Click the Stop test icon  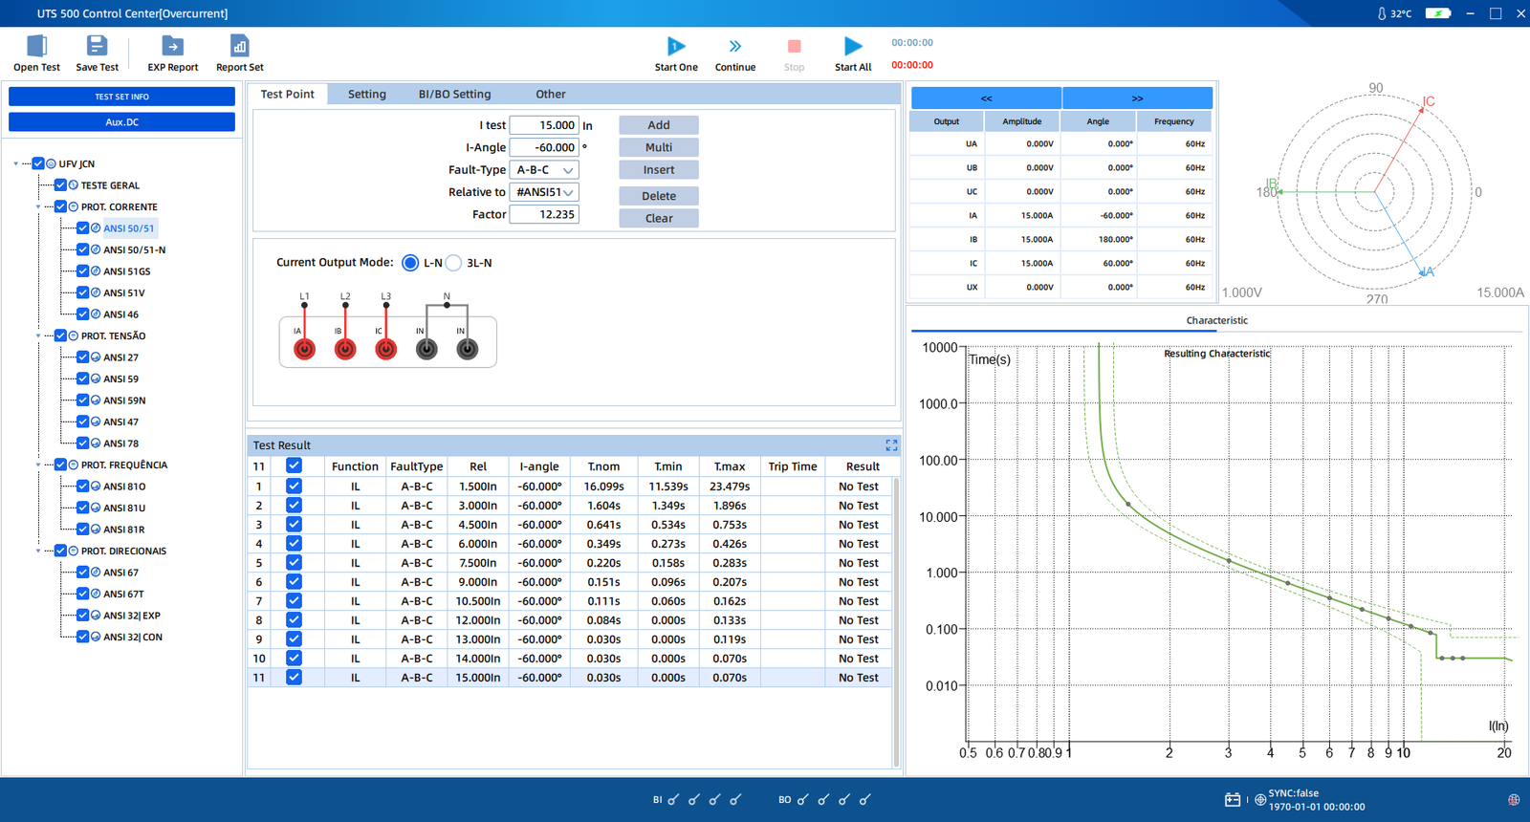[x=794, y=46]
